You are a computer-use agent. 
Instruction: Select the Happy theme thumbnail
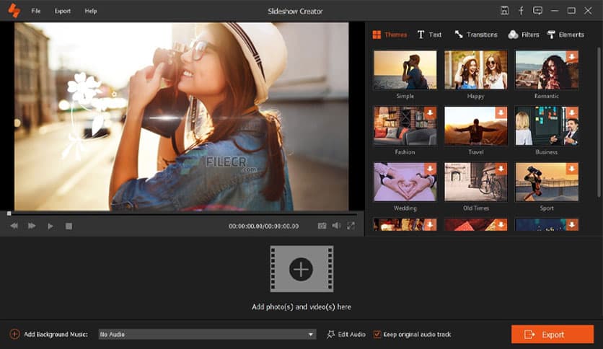(x=476, y=69)
